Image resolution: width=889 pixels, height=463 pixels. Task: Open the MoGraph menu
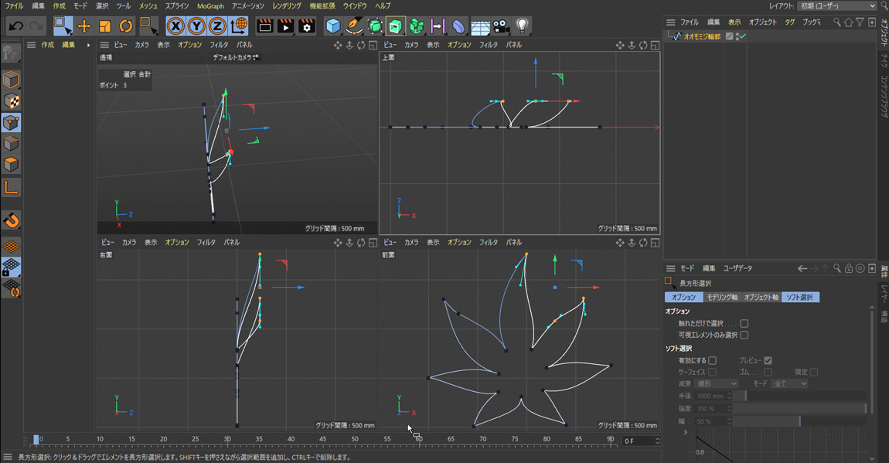(x=210, y=6)
